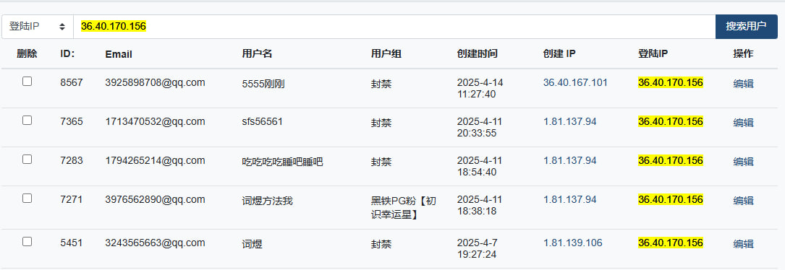The height and width of the screenshot is (270, 785).
Task: Open 编辑 for user 词煜方法我
Action: (744, 201)
